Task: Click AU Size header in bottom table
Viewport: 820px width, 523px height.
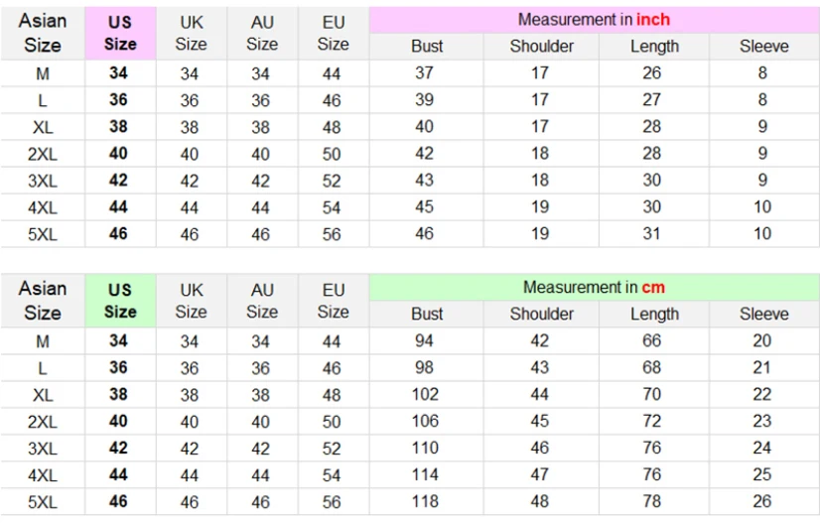Action: pos(262,301)
